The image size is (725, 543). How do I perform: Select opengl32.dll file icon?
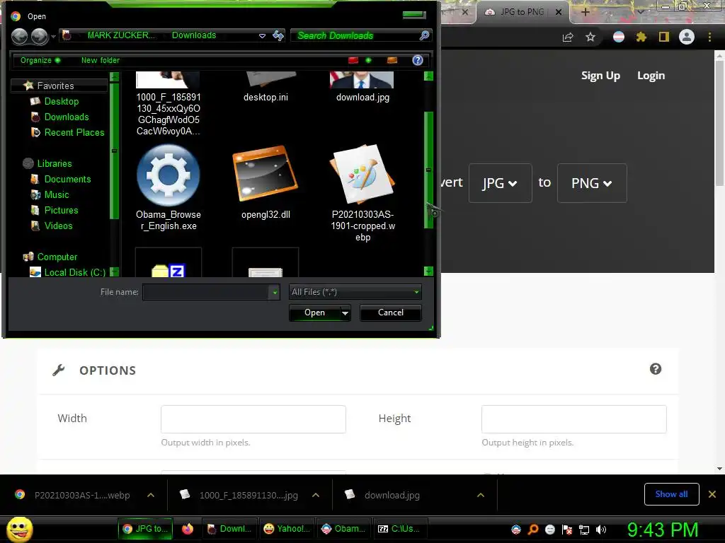click(266, 175)
